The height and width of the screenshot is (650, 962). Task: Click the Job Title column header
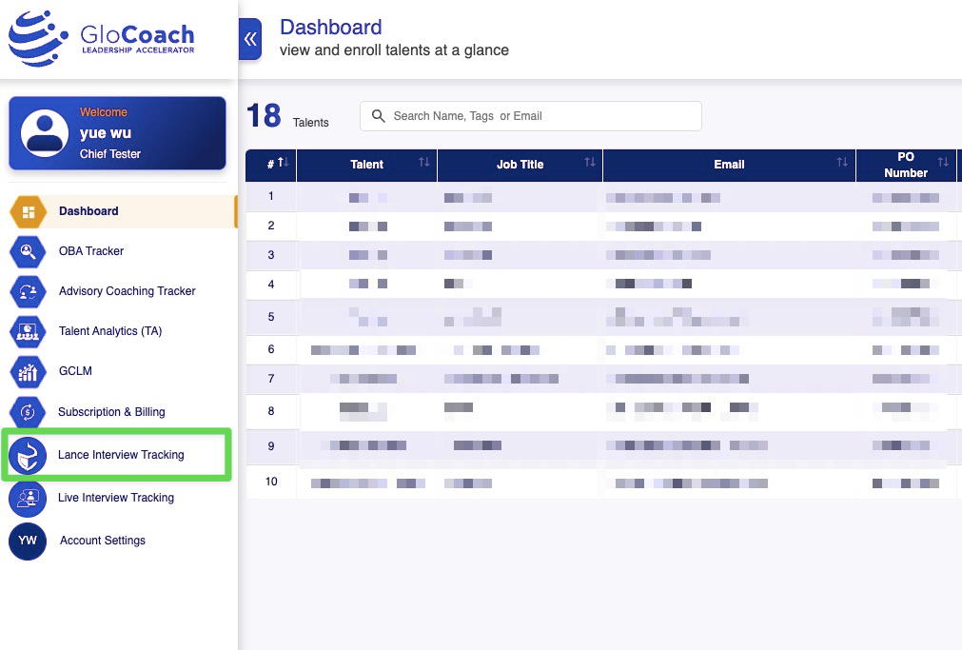pos(520,165)
